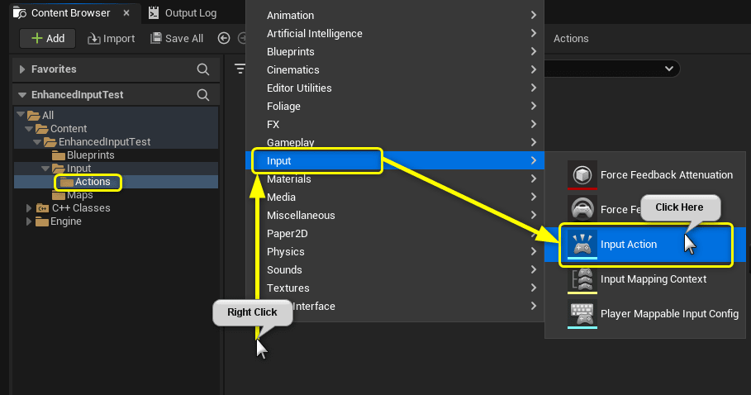This screenshot has height=395, width=751.
Task: Open the Gameplay submenu
Action: (x=395, y=143)
